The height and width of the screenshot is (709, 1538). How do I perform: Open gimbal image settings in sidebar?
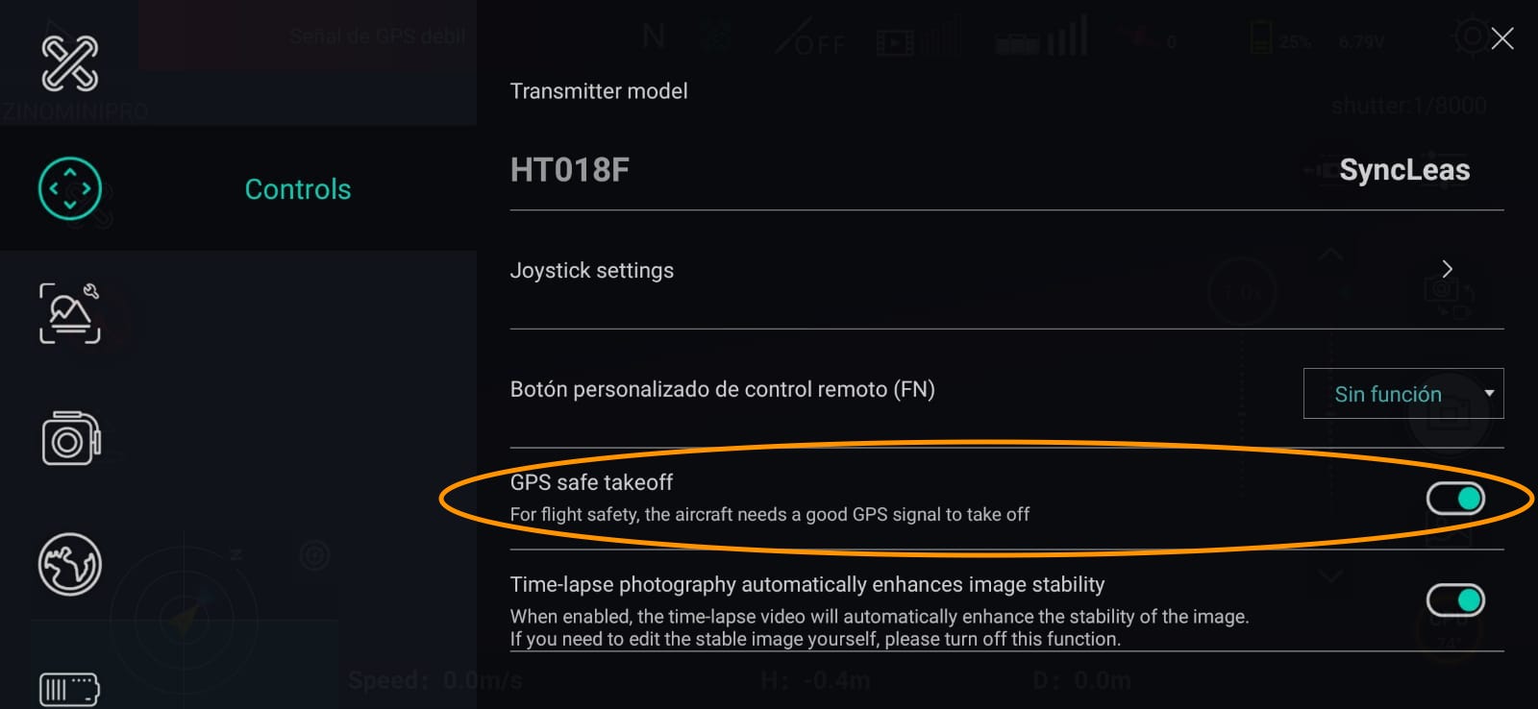(x=69, y=312)
